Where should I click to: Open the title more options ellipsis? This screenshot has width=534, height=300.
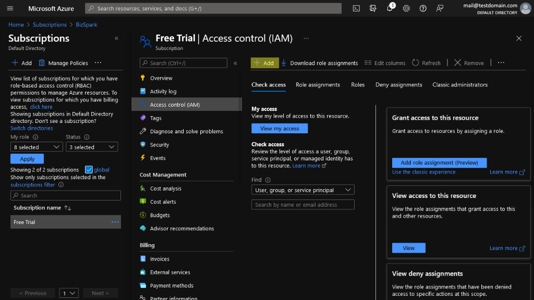coord(306,39)
